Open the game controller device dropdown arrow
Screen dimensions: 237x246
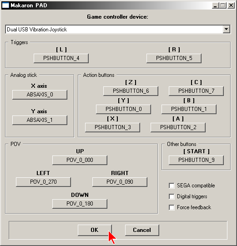click(226, 30)
